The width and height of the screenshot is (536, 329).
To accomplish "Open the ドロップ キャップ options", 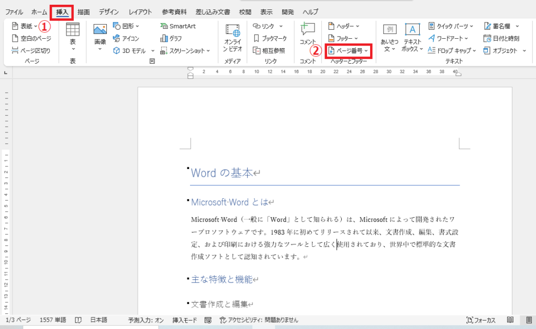I will point(452,51).
